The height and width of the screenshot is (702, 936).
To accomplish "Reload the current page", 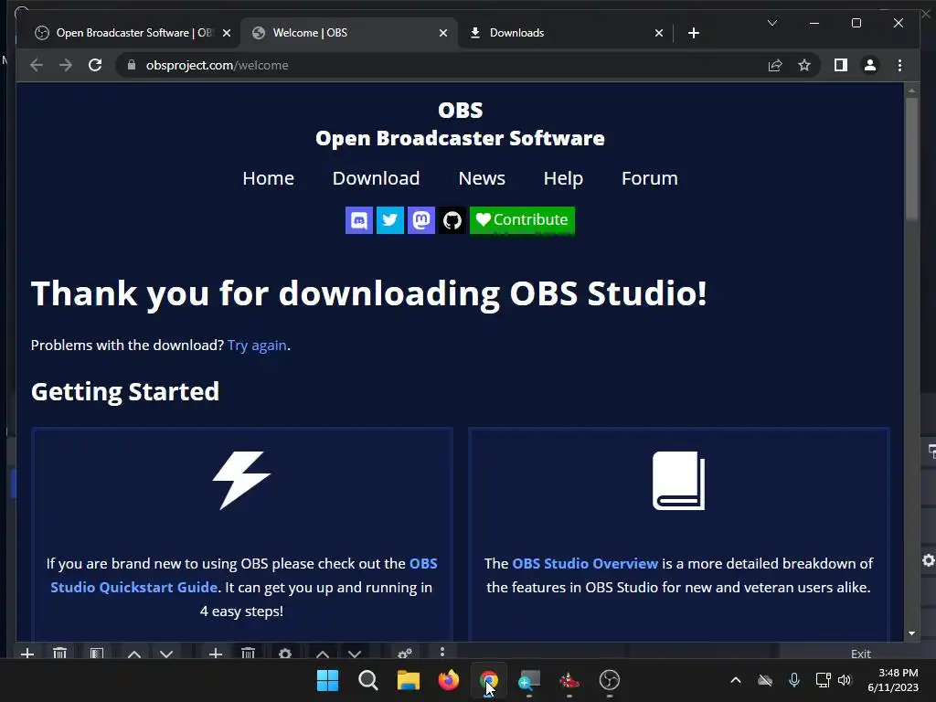I will 95,65.
